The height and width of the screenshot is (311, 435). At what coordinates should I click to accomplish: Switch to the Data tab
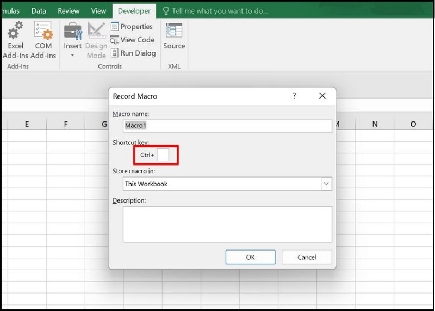[x=39, y=11]
